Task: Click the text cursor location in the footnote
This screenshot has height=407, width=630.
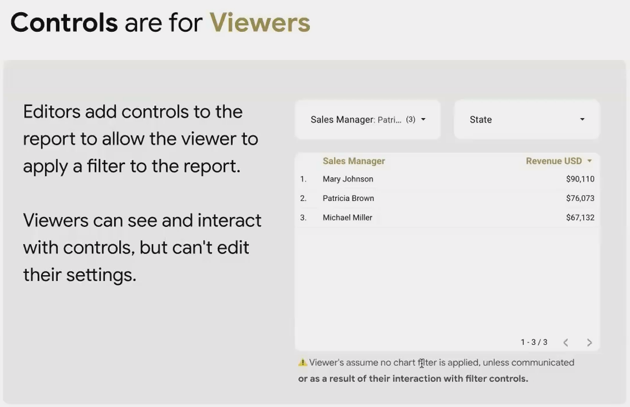Action: [421, 363]
